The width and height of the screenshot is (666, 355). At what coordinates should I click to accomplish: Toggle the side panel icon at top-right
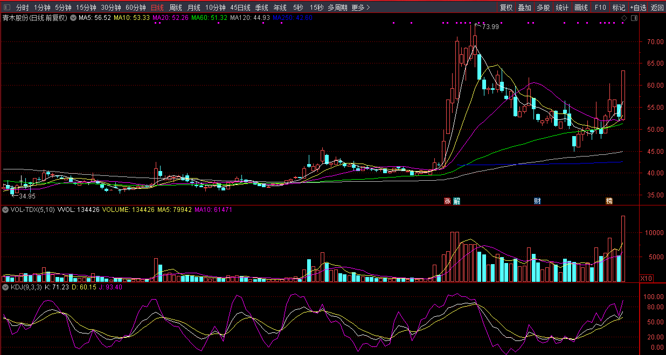coord(634,18)
